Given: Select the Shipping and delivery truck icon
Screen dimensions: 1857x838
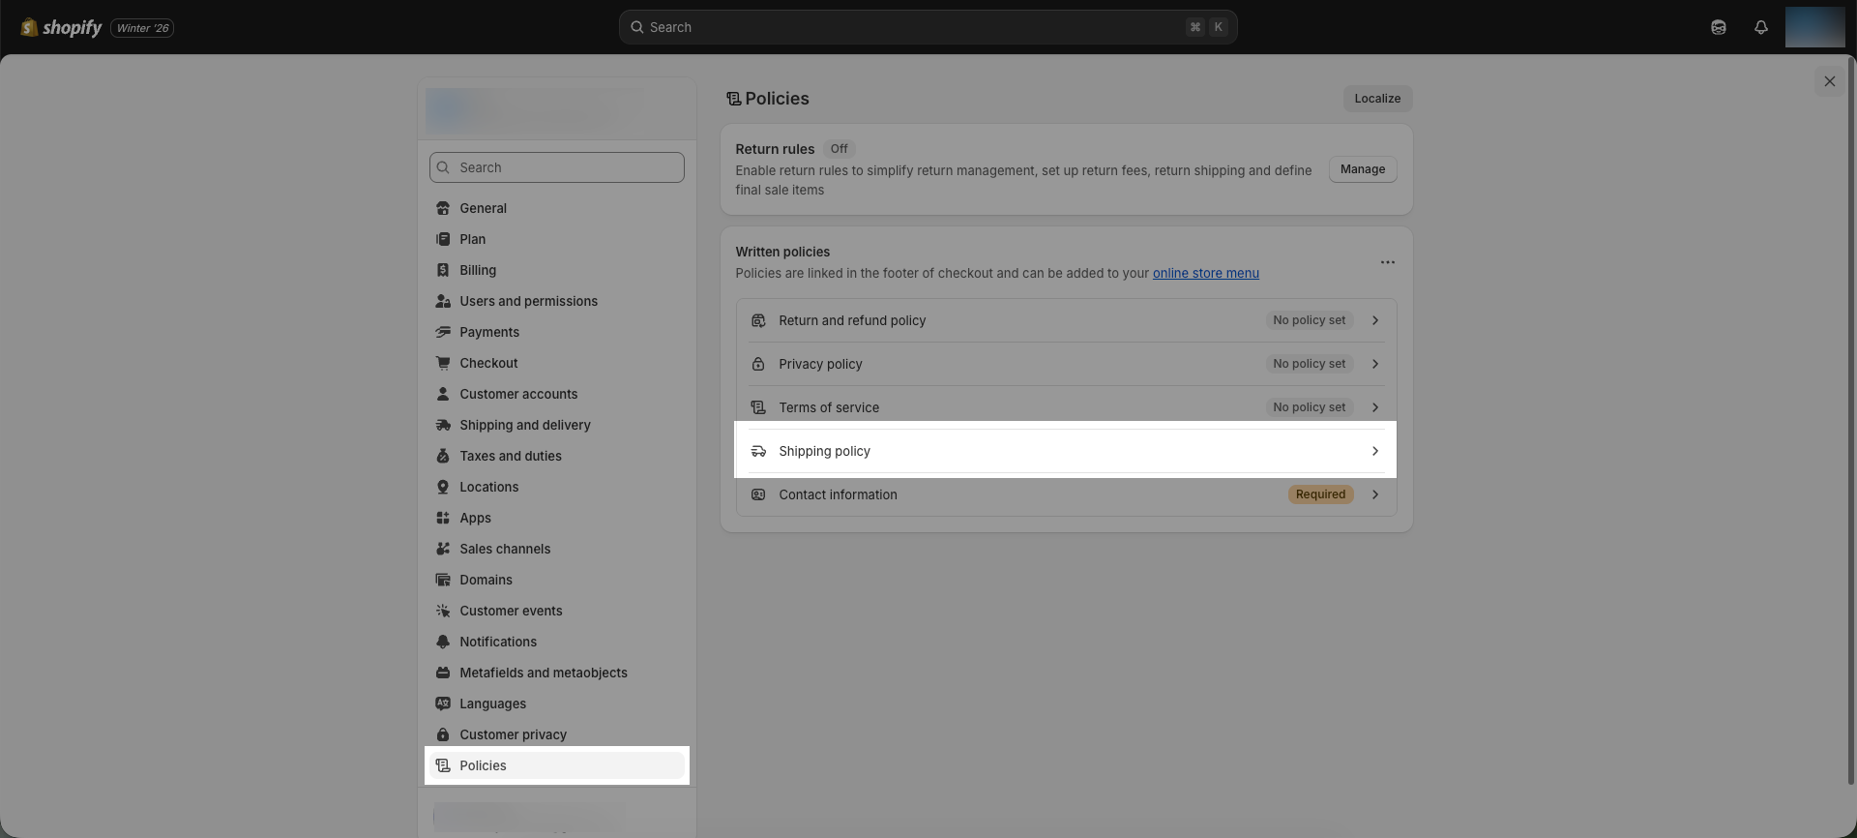Looking at the screenshot, I should (x=443, y=425).
